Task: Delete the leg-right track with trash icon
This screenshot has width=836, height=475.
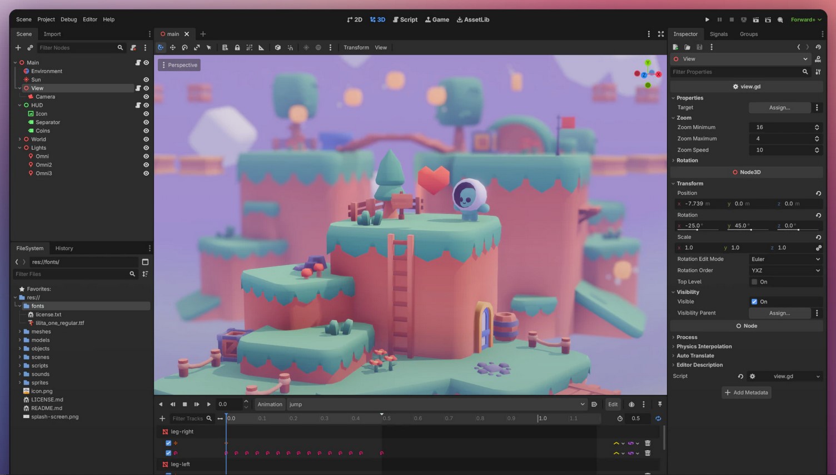Action: click(648, 443)
